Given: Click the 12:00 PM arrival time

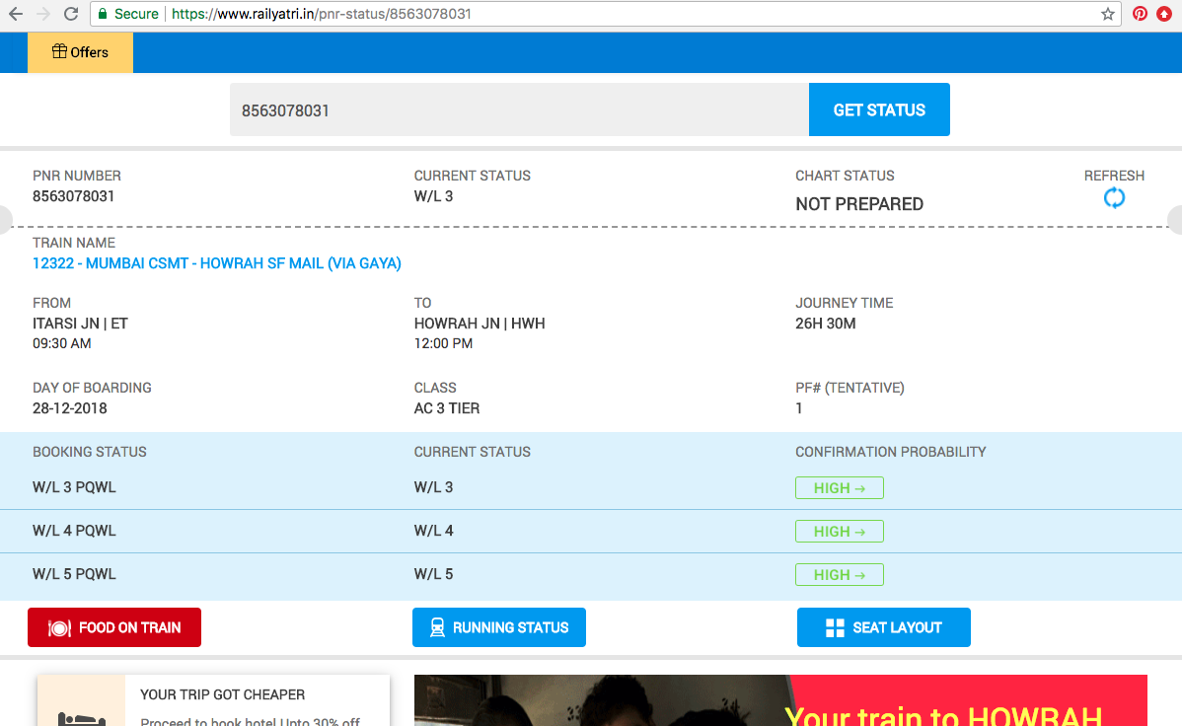Looking at the screenshot, I should click(443, 343).
